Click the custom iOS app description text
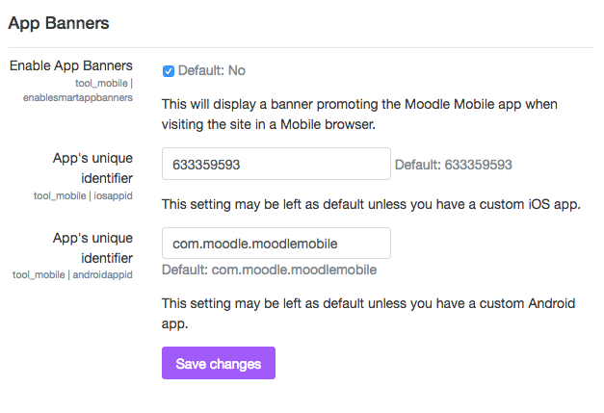The height and width of the screenshot is (413, 604). pos(371,204)
